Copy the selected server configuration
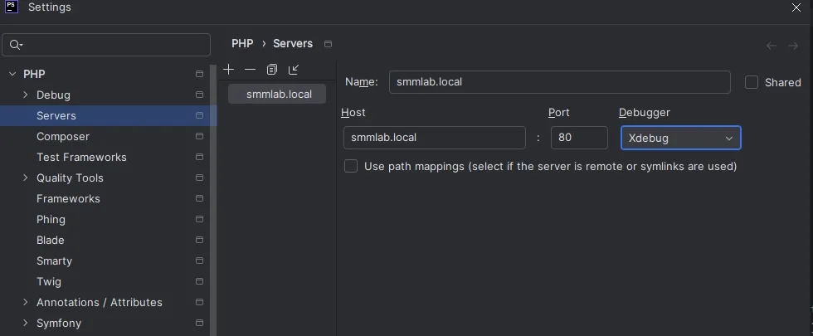 click(x=272, y=70)
